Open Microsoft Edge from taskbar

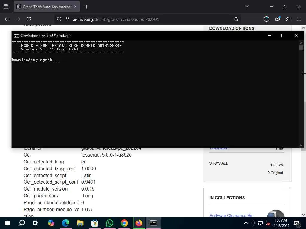[x=65, y=223]
